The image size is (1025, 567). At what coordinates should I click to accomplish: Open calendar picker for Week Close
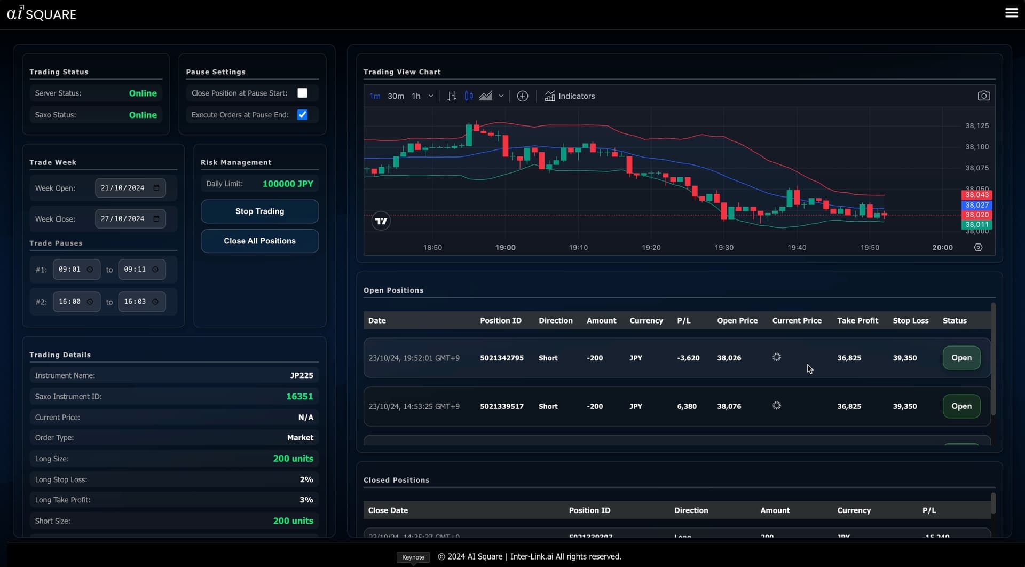click(156, 219)
